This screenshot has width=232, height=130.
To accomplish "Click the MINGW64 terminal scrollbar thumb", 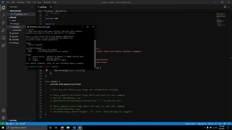I will coord(95,53).
